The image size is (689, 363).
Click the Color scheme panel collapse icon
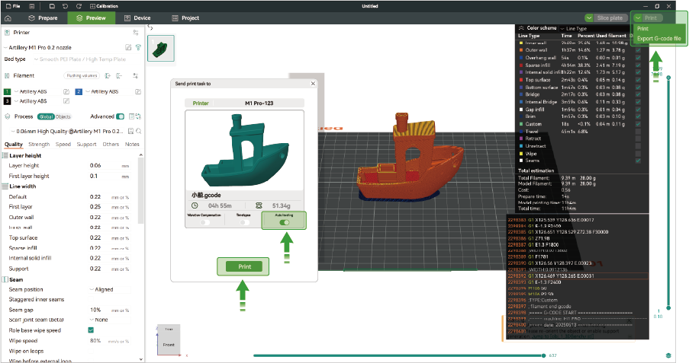tap(521, 27)
